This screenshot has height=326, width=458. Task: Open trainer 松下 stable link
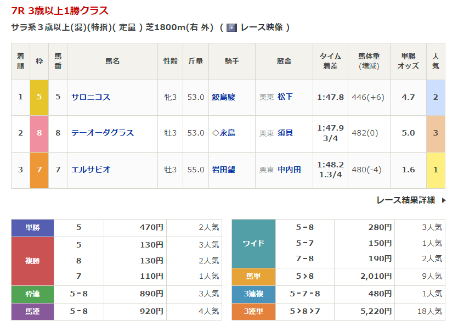coord(285,97)
